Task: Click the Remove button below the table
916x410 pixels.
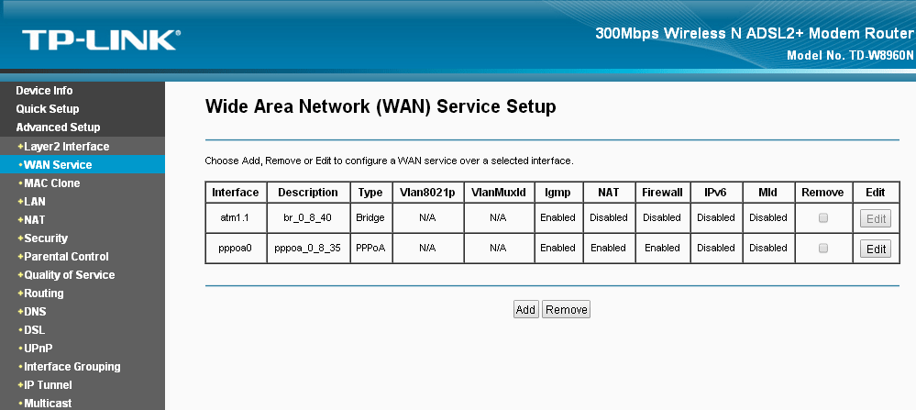Action: 566,310
